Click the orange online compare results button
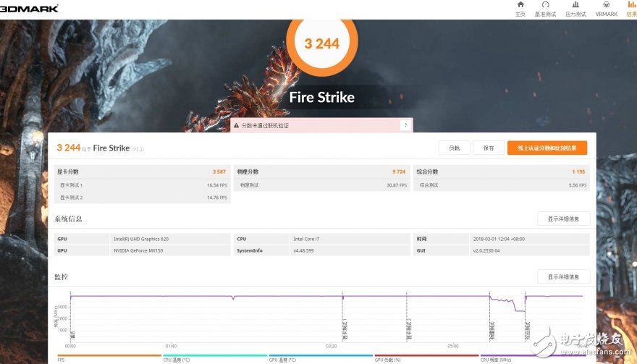637x364 pixels. pos(547,148)
